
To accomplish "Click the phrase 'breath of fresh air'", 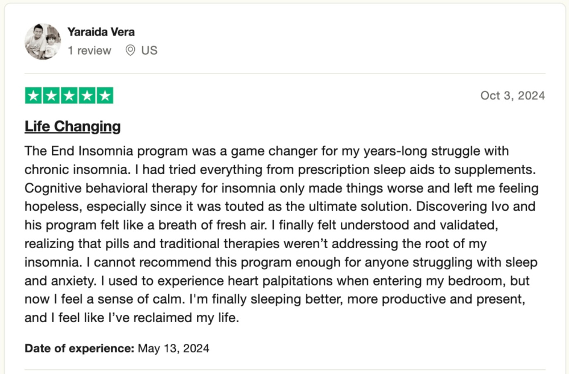I will tap(212, 225).
